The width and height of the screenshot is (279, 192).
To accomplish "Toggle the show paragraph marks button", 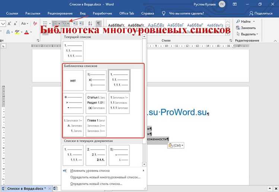I will (x=99, y=23).
